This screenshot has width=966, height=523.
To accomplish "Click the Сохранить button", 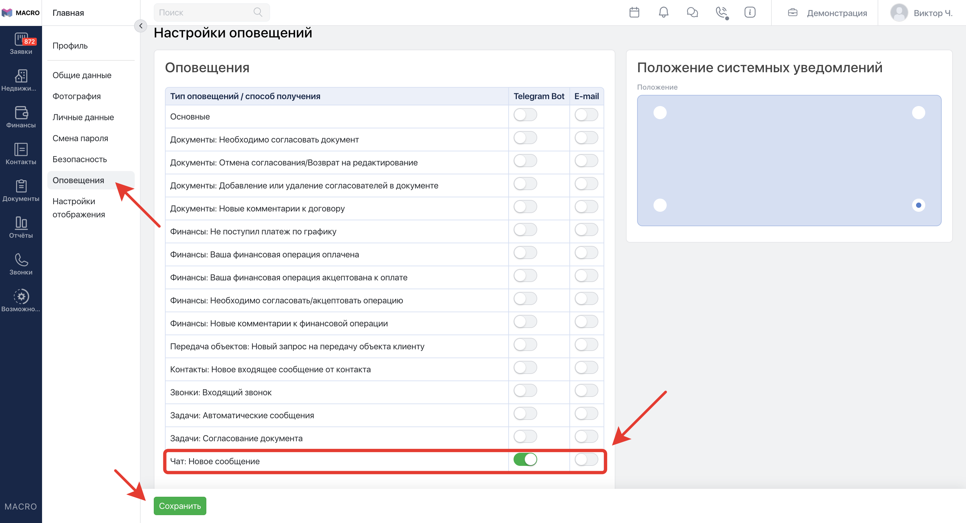I will click(x=180, y=506).
